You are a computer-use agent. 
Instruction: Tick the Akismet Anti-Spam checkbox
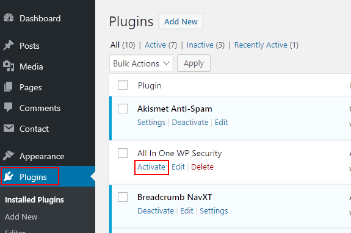pyautogui.click(x=123, y=109)
